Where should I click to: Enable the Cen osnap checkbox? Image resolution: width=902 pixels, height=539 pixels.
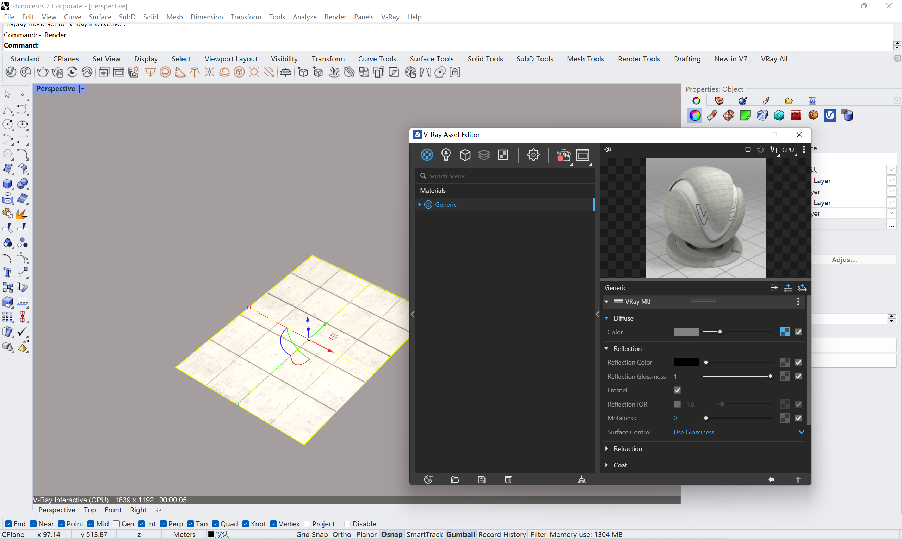(116, 524)
